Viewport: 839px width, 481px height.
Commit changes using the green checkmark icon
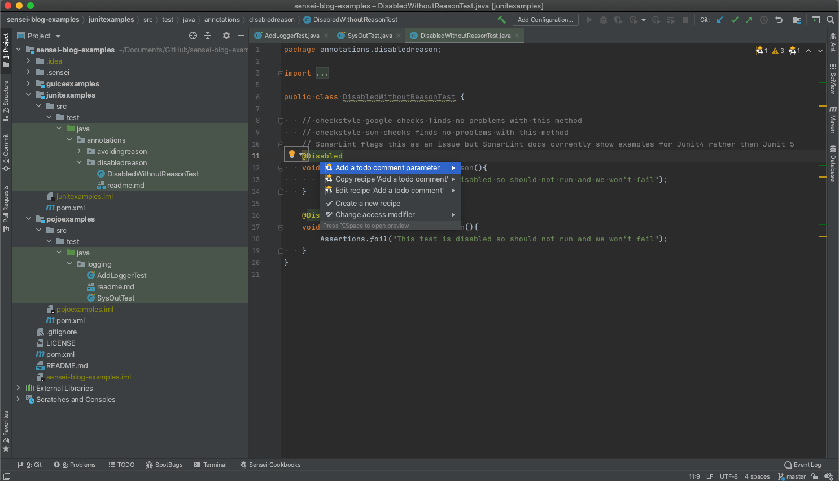point(735,19)
